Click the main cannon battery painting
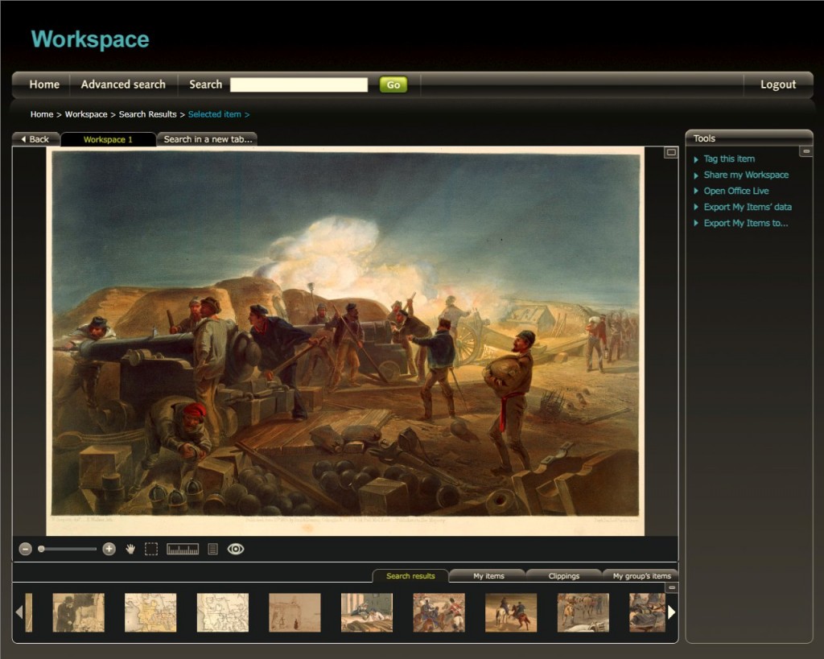 [x=345, y=340]
